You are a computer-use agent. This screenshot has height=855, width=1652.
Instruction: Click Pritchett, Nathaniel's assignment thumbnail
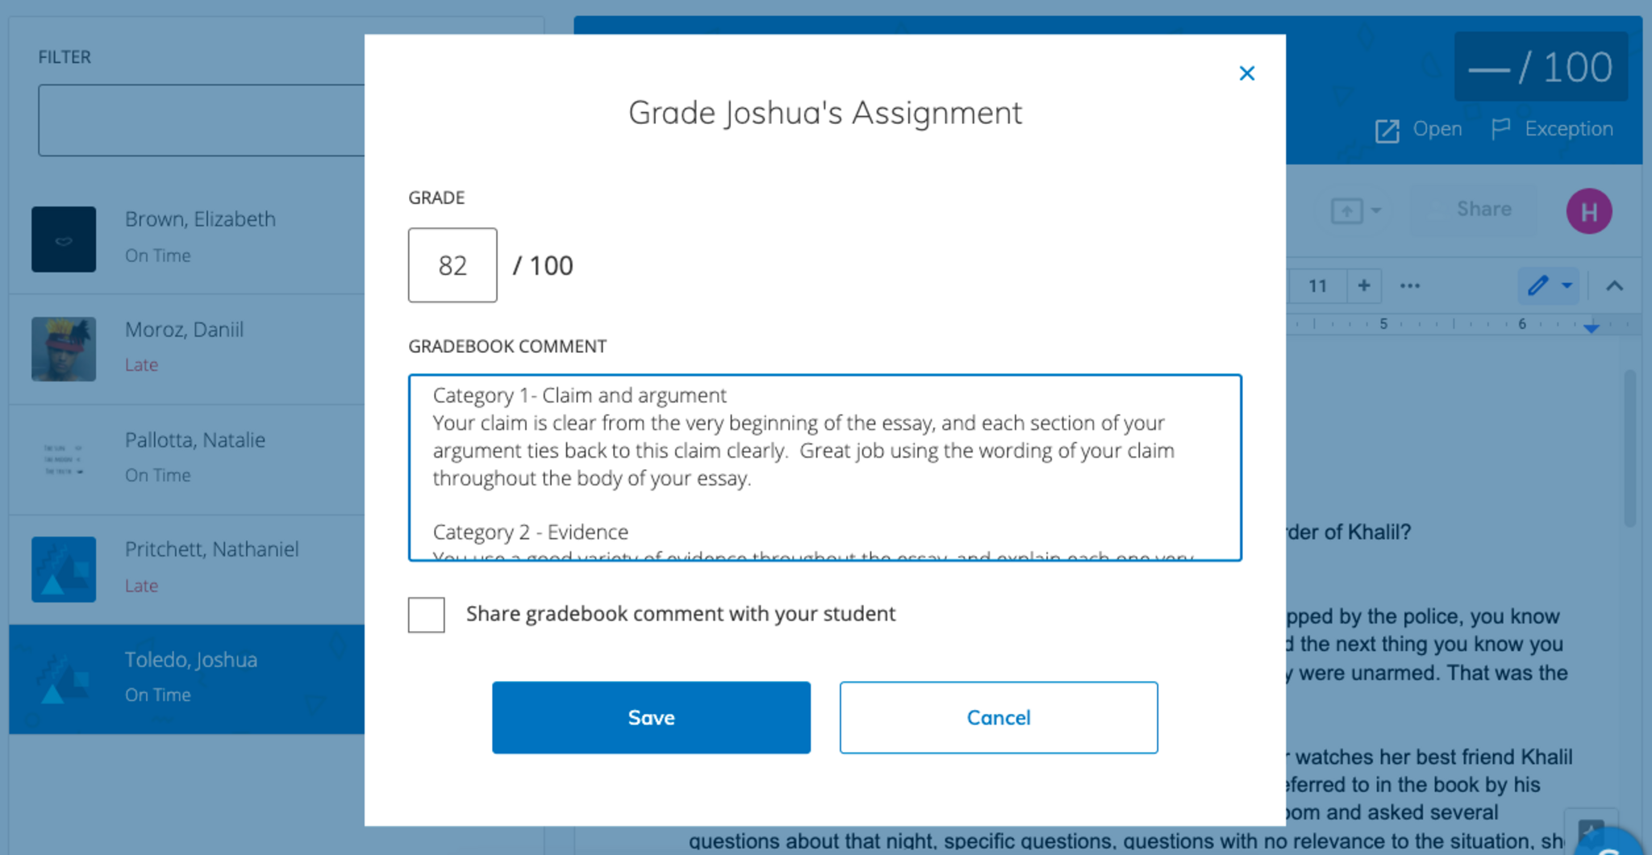pos(64,569)
